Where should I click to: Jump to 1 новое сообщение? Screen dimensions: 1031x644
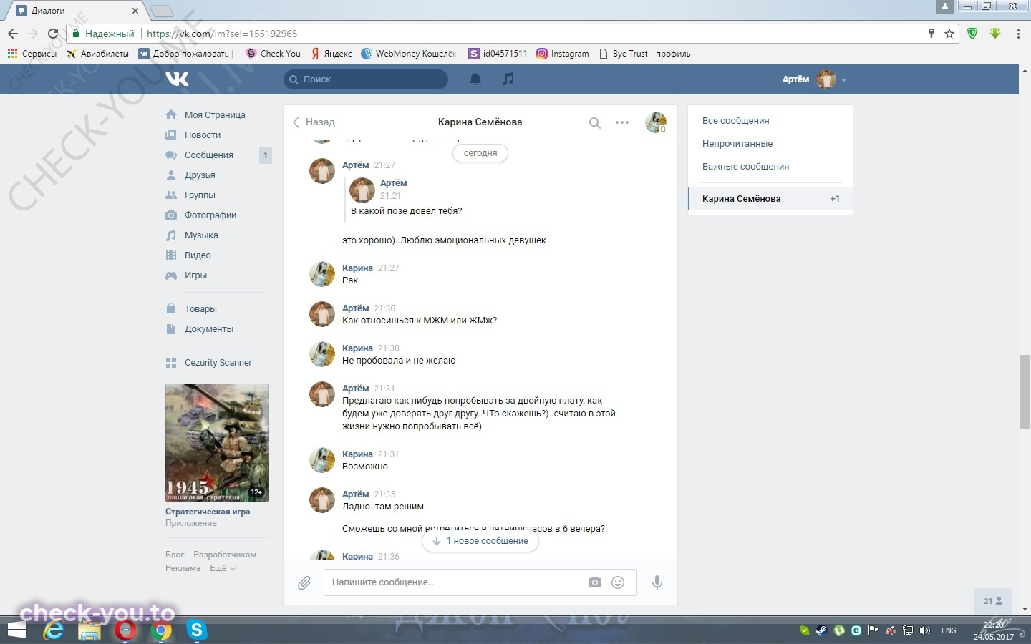coord(480,541)
